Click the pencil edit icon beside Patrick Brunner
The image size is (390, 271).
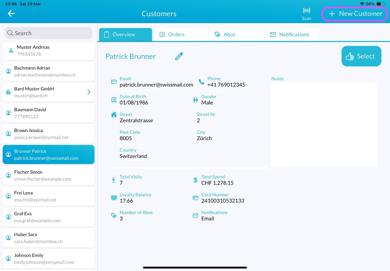point(179,56)
